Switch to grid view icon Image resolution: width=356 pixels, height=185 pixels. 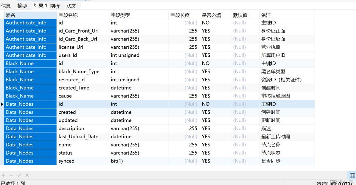coord(352,175)
